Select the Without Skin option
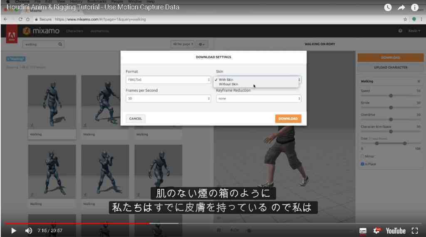 coord(228,84)
